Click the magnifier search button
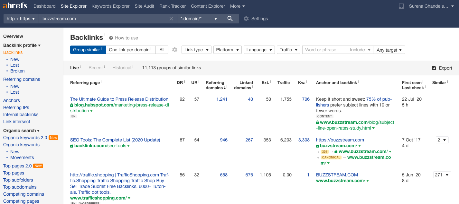The image size is (459, 204). (230, 19)
